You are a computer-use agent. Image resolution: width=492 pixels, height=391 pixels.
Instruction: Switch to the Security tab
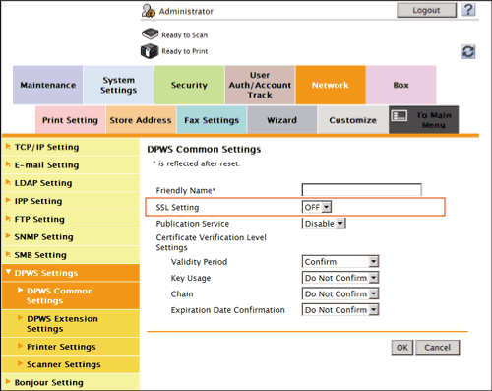[x=189, y=85]
